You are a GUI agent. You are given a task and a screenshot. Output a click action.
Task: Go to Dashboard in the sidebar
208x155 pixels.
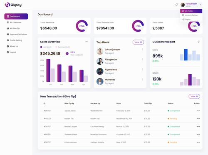pyautogui.click(x=16, y=16)
